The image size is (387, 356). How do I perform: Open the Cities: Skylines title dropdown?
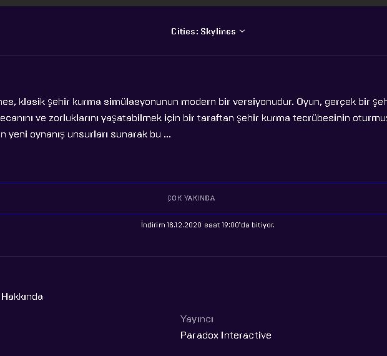click(207, 31)
